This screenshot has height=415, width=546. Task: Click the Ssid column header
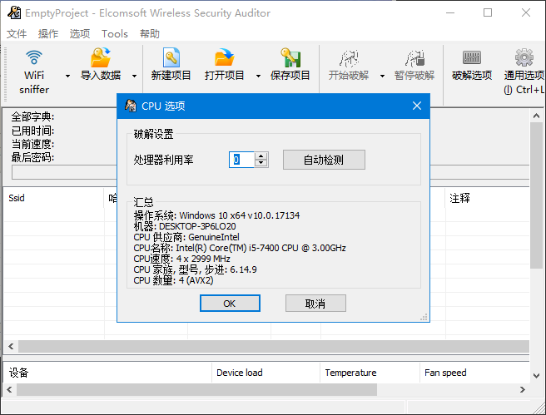coord(53,198)
